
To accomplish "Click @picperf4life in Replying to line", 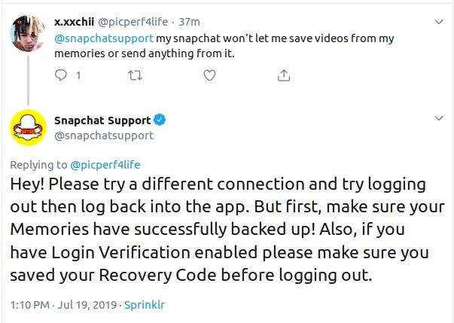I will [x=105, y=165].
